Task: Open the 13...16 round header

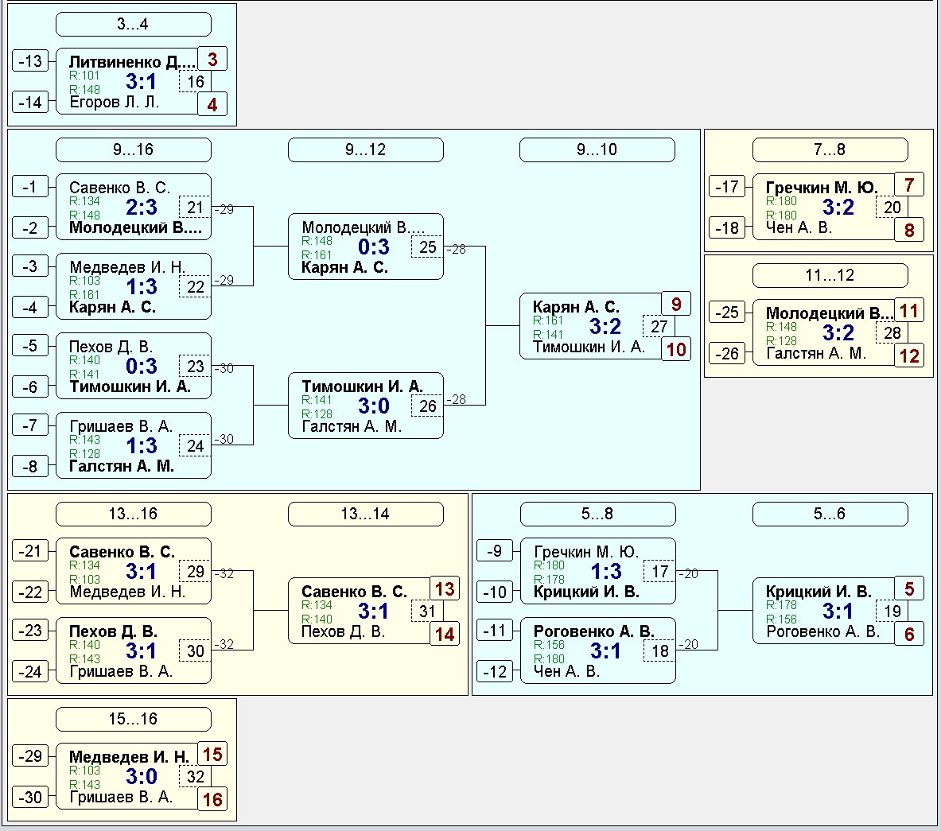Action: coord(133,514)
